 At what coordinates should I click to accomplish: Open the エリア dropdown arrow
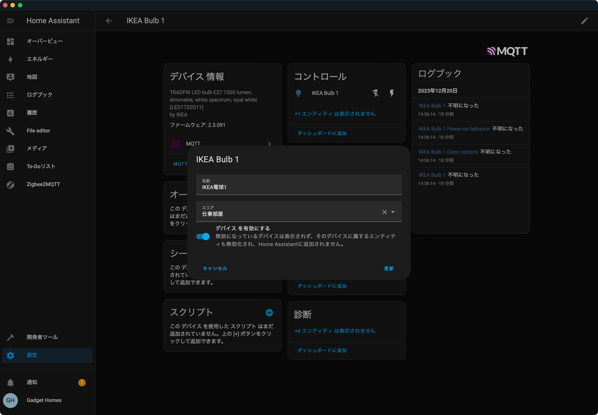tap(393, 212)
